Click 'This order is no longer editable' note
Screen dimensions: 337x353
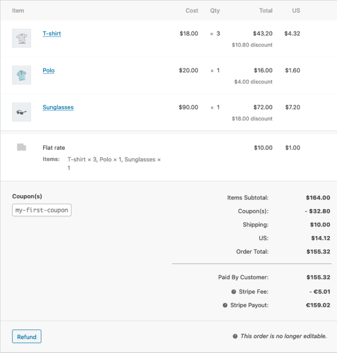(283, 336)
